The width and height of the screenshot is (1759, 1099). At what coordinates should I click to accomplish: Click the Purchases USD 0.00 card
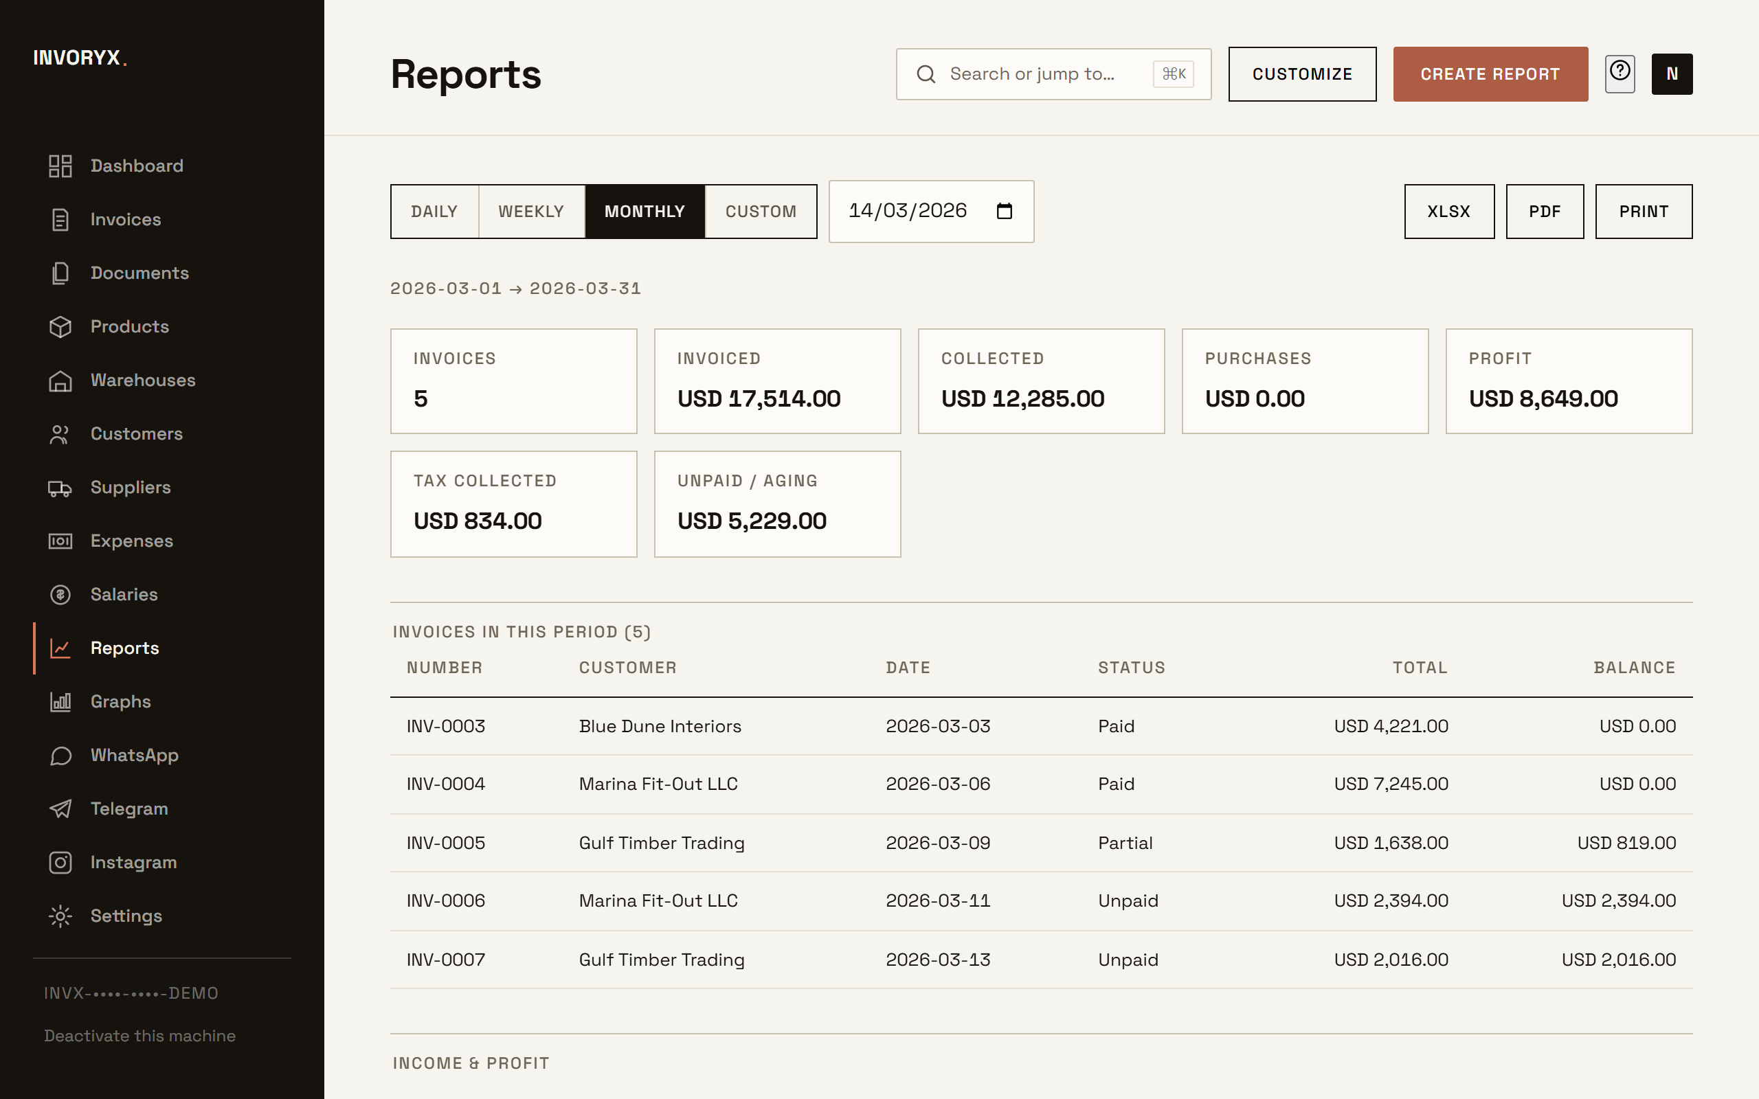(1305, 382)
